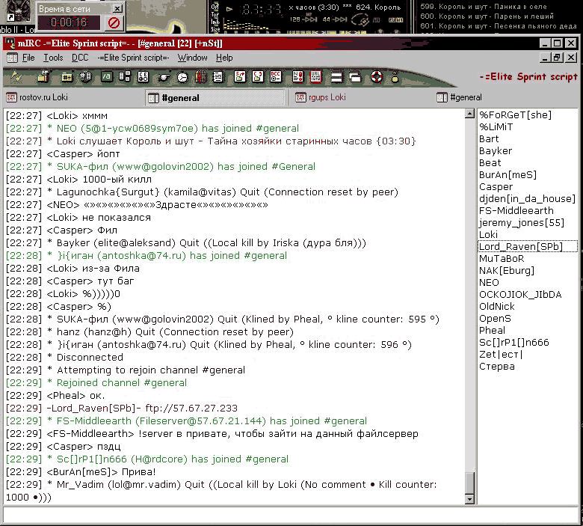Image resolution: width=583 pixels, height=526 pixels.
Task: Minimize the inner #general channel window
Action: (545, 58)
